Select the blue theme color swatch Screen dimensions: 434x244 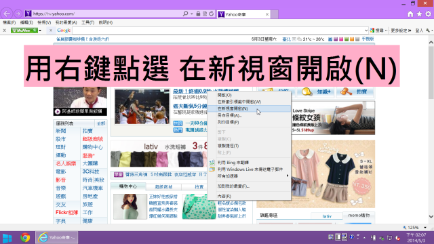330,39
